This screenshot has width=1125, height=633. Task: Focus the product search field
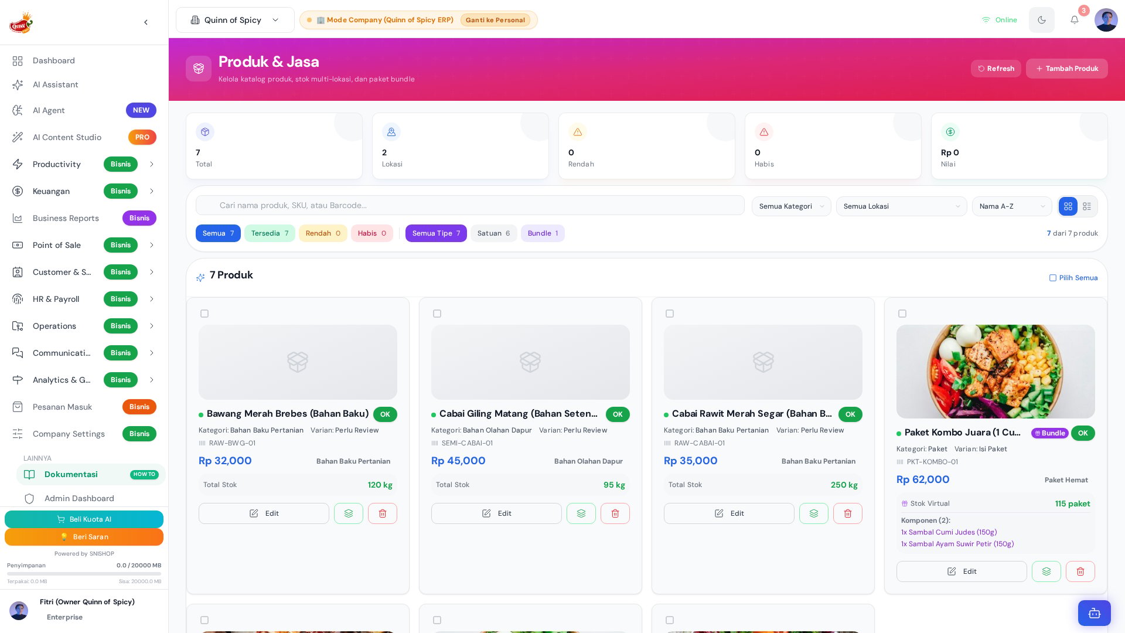coord(470,205)
